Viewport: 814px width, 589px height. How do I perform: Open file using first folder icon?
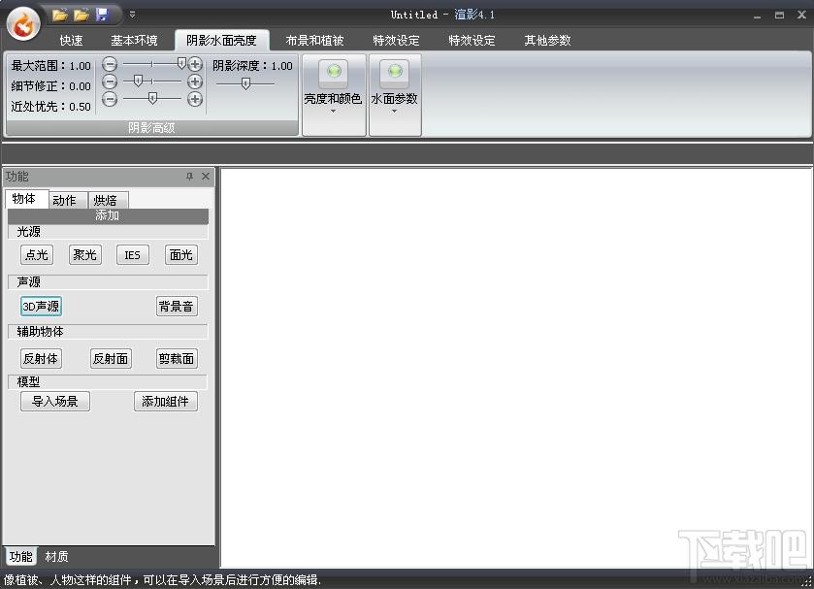(60, 16)
